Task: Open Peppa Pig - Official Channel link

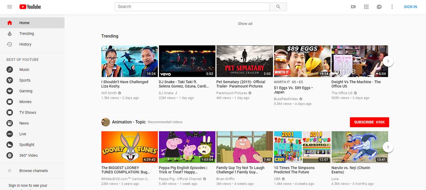Action: pos(180,179)
